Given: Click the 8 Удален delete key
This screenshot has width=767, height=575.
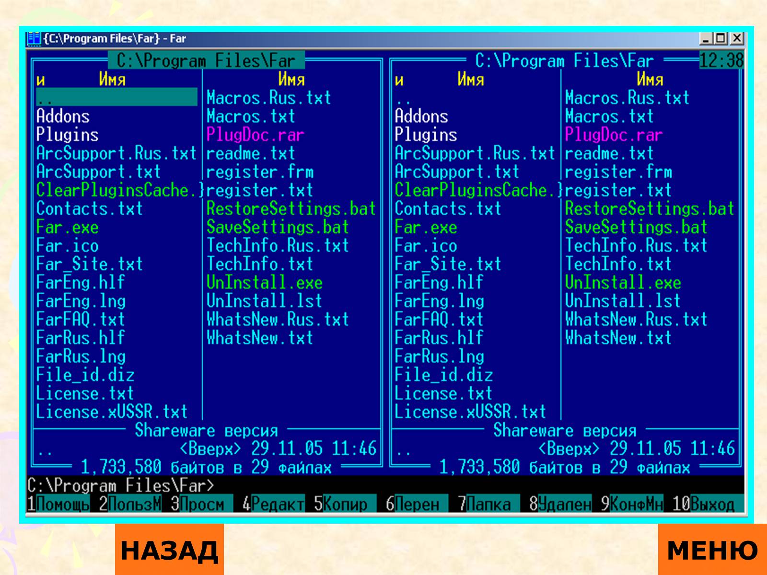Looking at the screenshot, I should point(560,504).
